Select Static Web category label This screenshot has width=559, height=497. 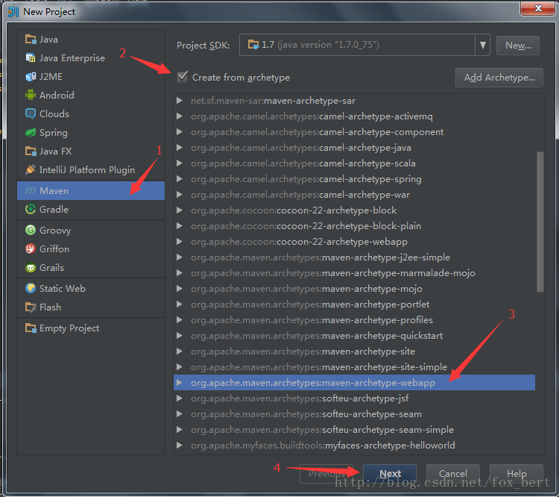63,289
